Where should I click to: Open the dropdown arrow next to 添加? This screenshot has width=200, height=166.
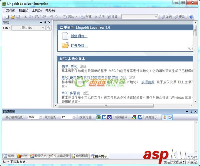click(x=77, y=17)
